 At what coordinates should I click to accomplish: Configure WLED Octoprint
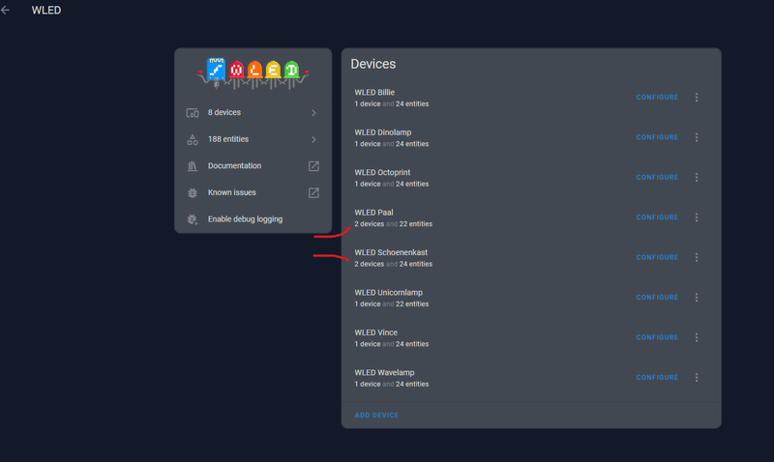point(657,177)
